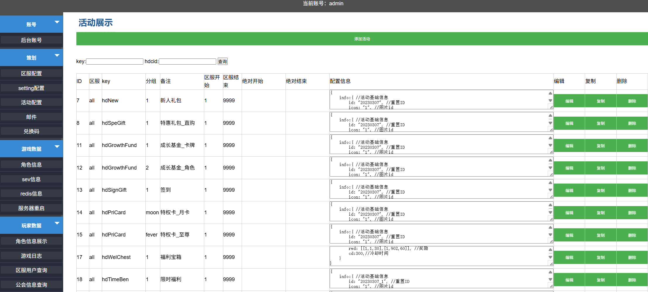Click the green 添加活动 button
Screen dimensions: 648x292
tap(362, 39)
